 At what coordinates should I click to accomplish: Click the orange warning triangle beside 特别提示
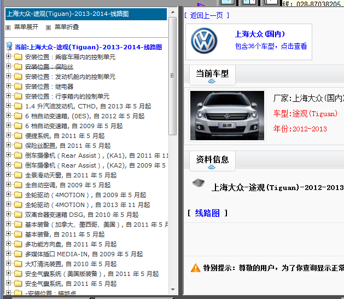[x=195, y=268]
